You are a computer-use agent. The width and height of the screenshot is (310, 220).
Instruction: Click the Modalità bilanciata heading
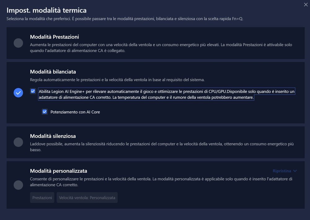(x=53, y=72)
